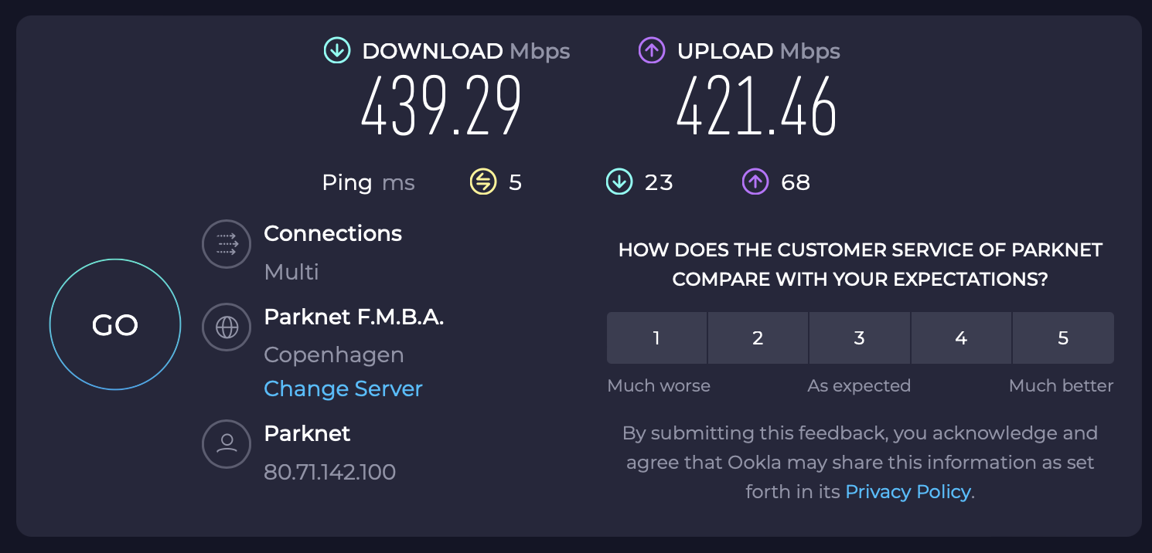Select rating 2 for customer service
Viewport: 1152px width, 553px height.
point(758,338)
